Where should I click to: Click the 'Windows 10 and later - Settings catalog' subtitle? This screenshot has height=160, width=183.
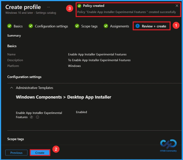31,13
